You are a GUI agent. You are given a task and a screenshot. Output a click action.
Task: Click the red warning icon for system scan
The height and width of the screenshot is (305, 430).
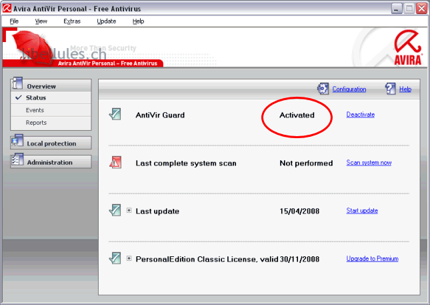[x=115, y=163]
